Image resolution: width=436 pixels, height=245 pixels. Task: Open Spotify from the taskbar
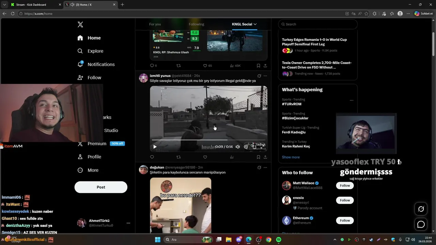279,240
